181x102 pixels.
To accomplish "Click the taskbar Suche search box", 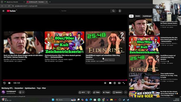I will point(65,100).
